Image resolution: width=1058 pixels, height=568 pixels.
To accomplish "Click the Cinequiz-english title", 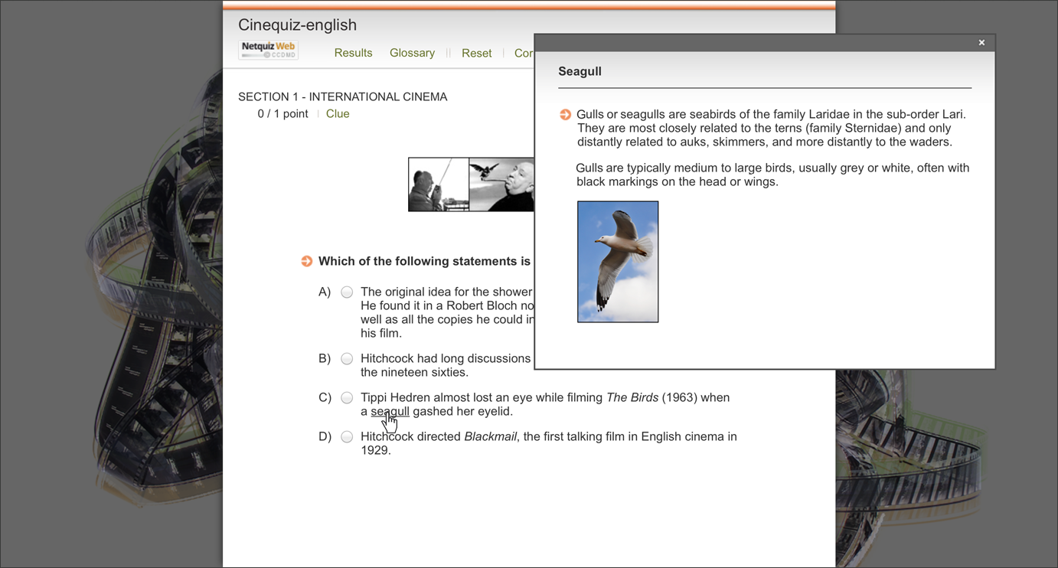I will coord(297,24).
